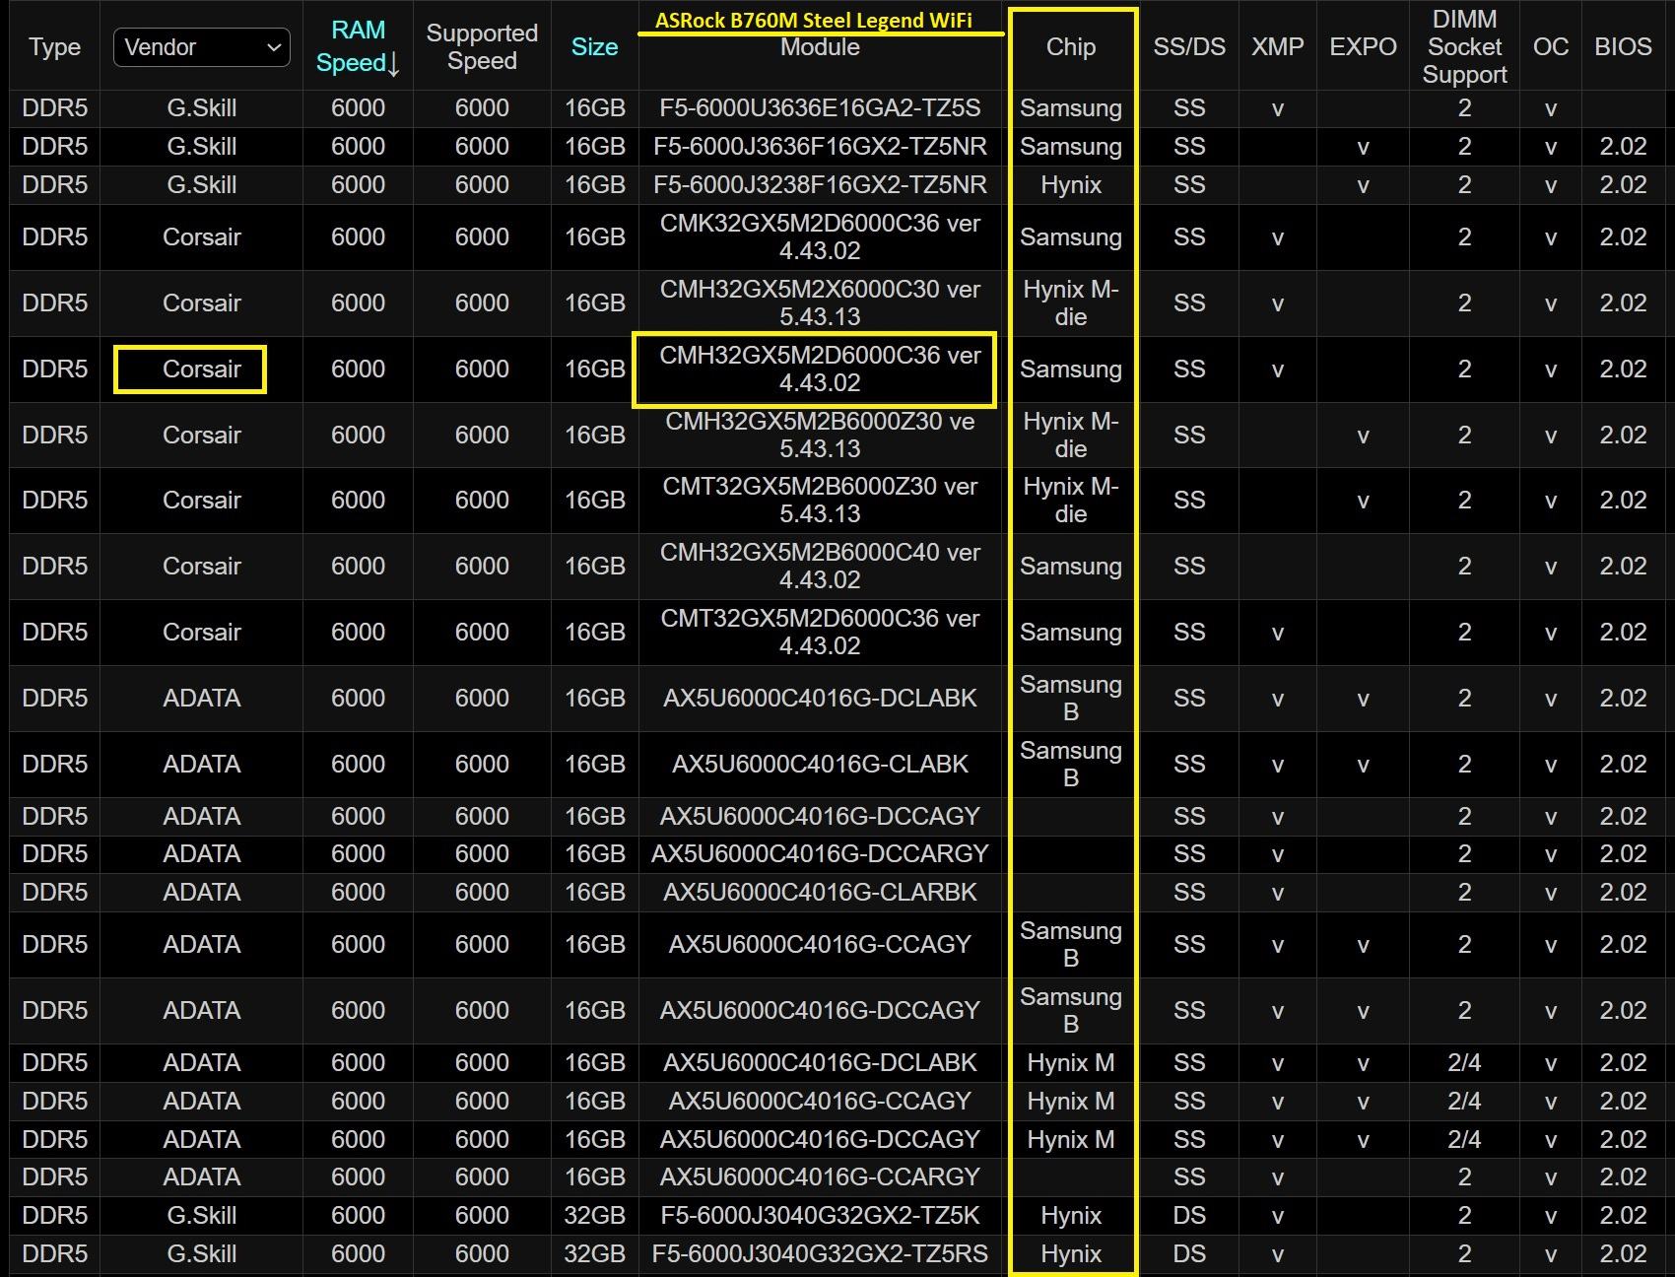Select module CMH32GX5M2B6000C40 ver 4.43.02

820,566
